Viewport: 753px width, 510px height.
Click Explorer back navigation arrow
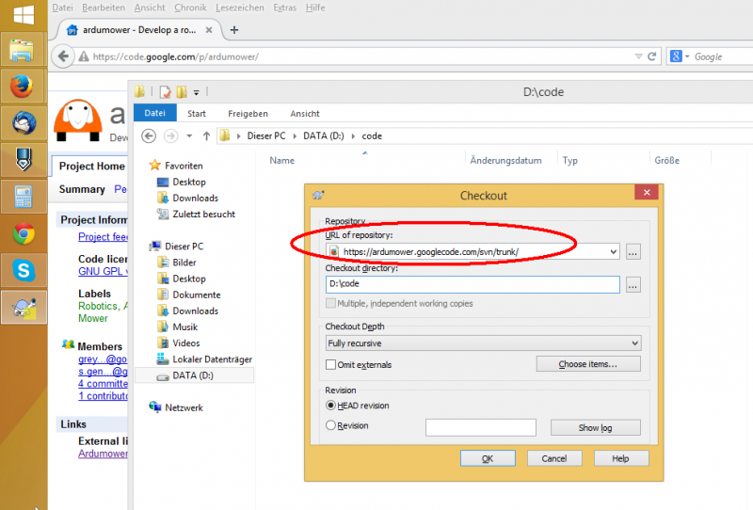point(149,135)
